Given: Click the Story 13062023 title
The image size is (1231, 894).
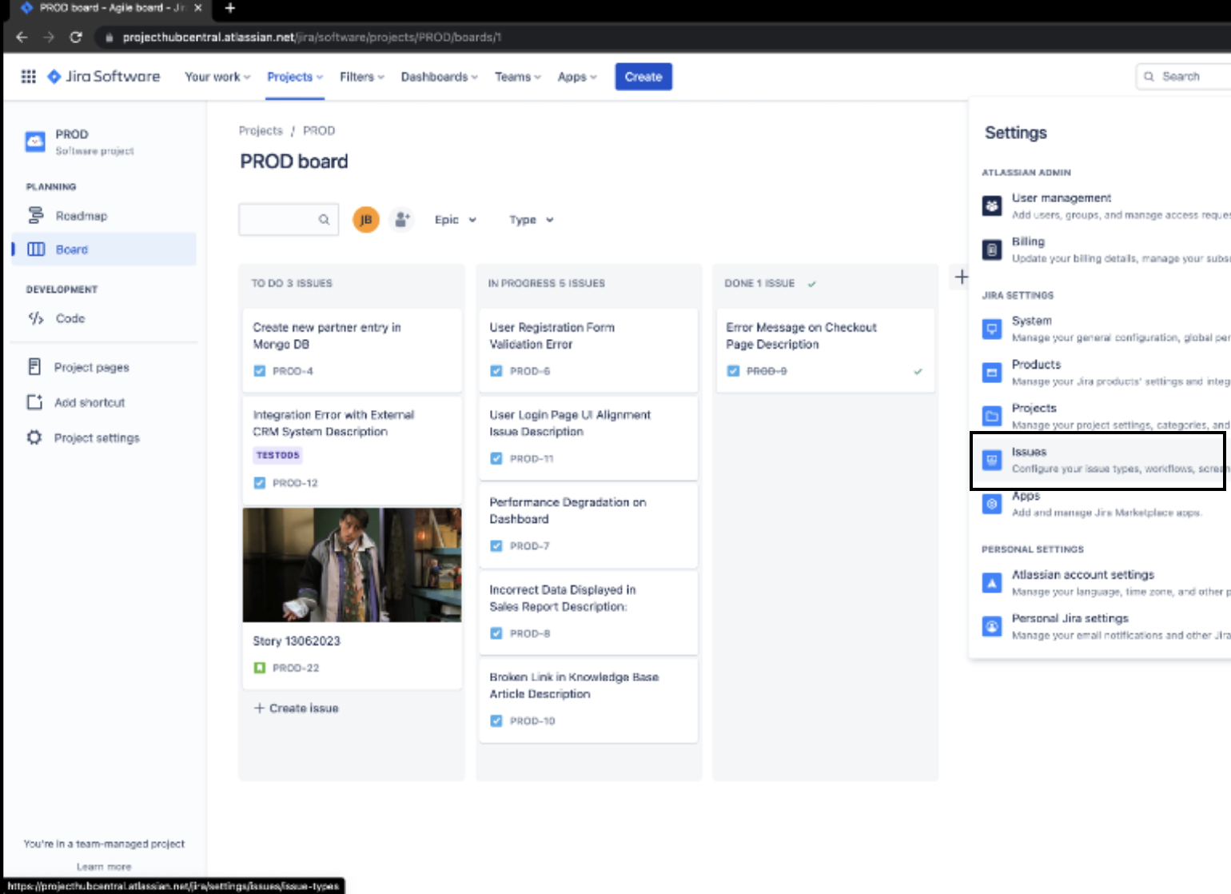Looking at the screenshot, I should [x=297, y=641].
